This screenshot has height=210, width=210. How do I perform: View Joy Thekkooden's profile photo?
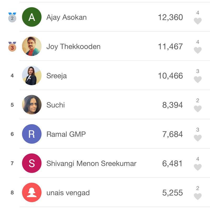click(32, 46)
